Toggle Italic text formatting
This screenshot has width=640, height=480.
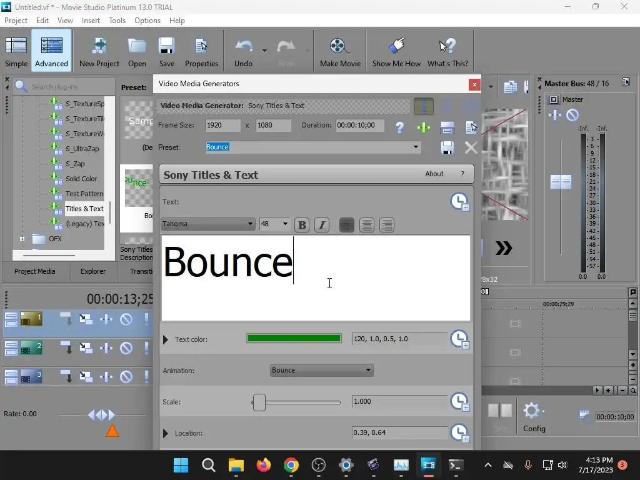322,225
